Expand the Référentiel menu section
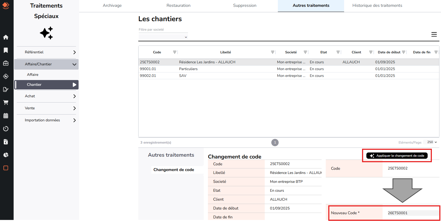Viewport: 441px width, 221px height. point(46,52)
